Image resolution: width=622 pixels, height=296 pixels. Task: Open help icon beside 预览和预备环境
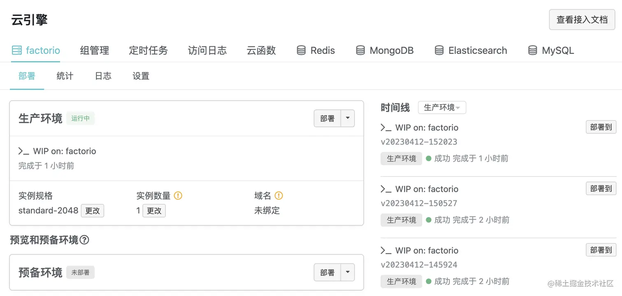point(85,240)
